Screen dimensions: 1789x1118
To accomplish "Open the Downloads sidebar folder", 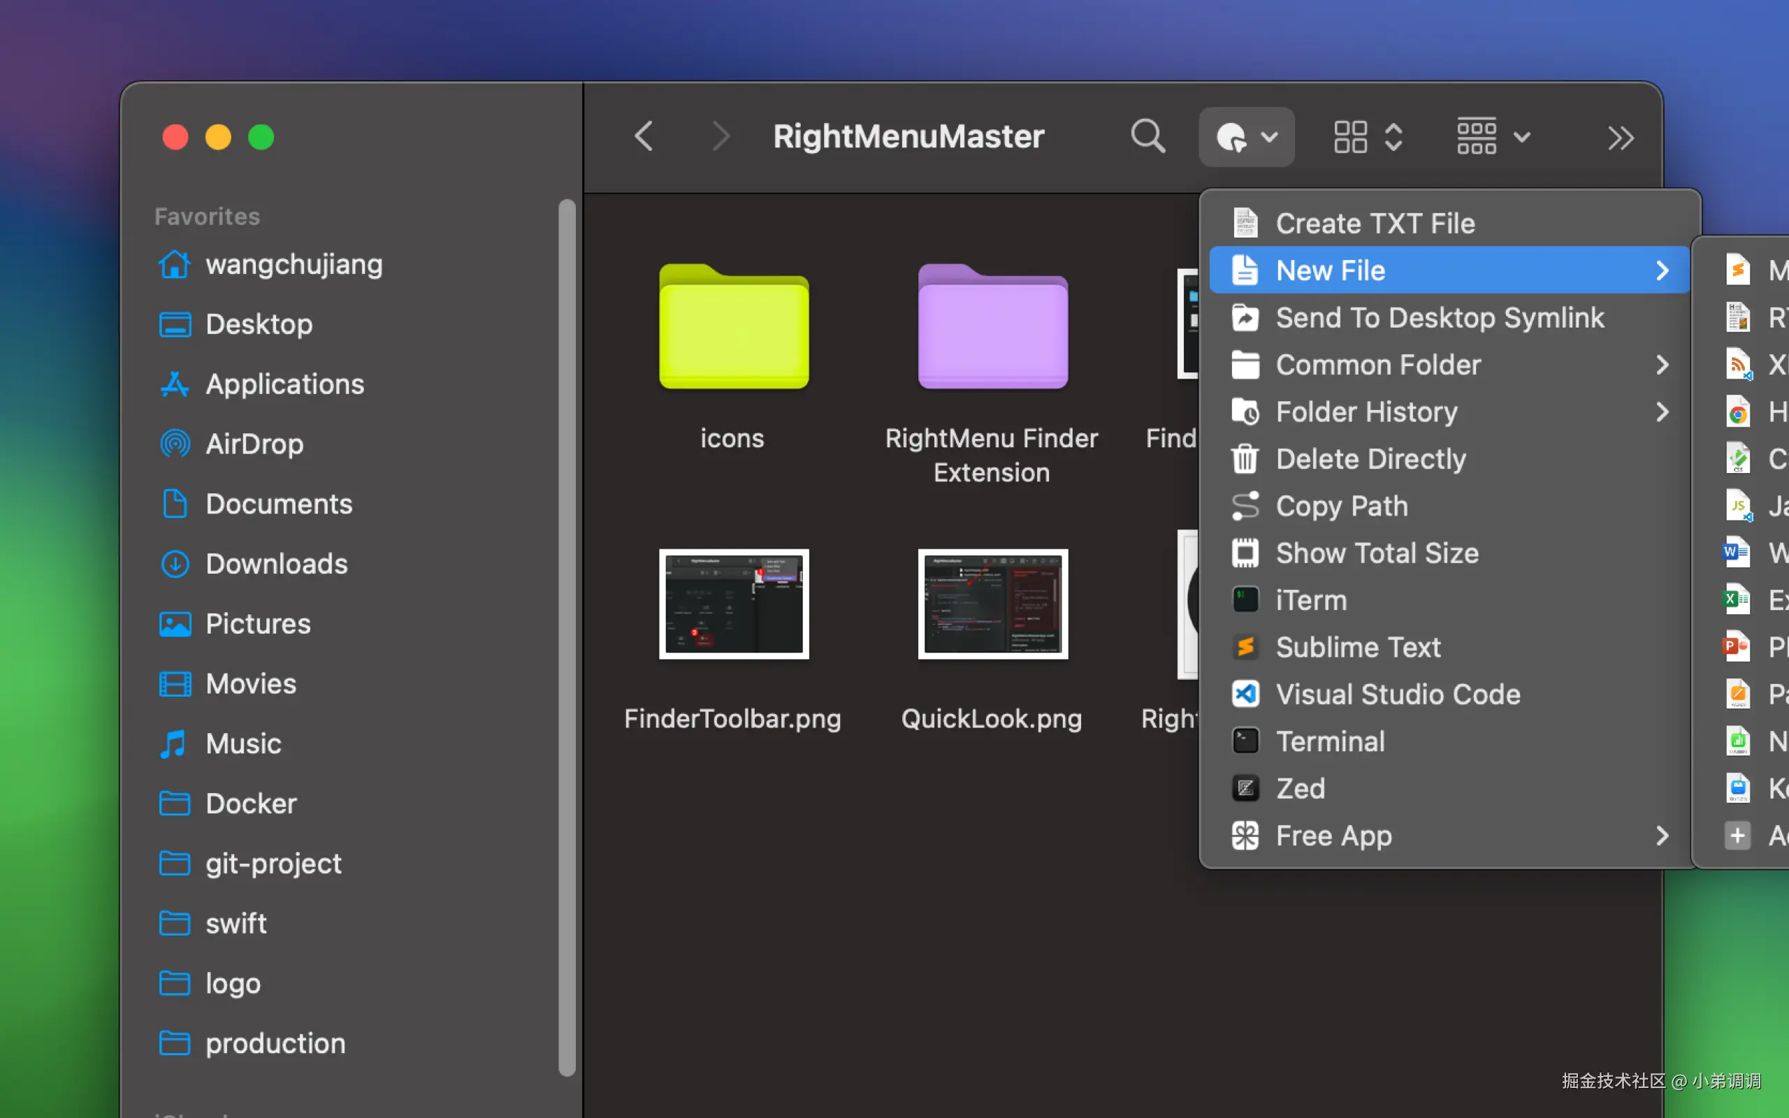I will pos(276,564).
